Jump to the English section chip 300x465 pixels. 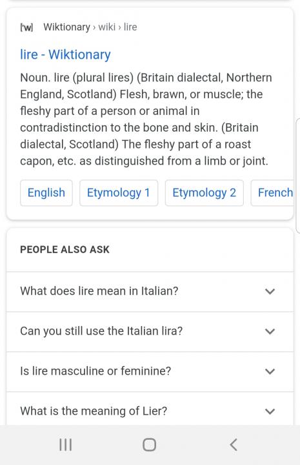click(x=46, y=192)
